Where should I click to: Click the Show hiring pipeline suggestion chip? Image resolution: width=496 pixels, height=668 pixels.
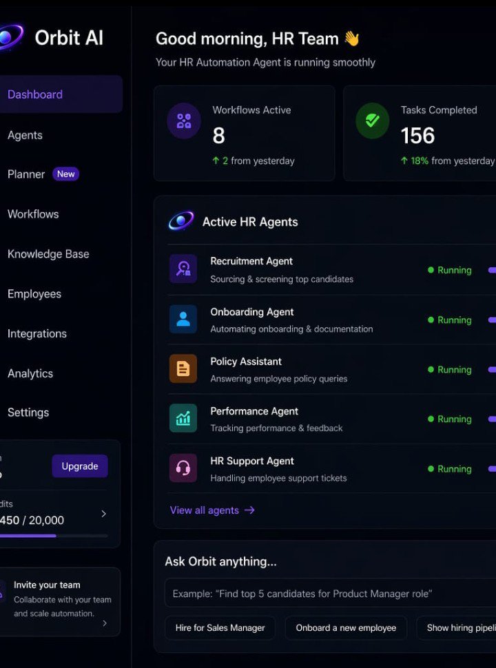point(456,627)
